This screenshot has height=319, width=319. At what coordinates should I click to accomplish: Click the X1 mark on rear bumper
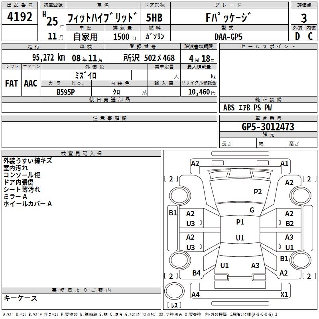coord(284,295)
